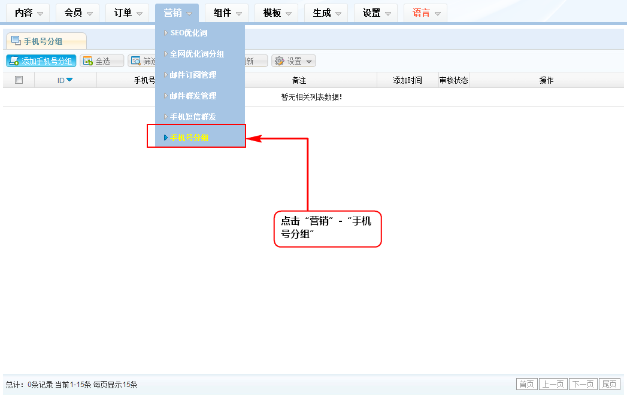This screenshot has width=627, height=396.
Task: Switch to the 手机号分组 tab
Action: (x=43, y=41)
